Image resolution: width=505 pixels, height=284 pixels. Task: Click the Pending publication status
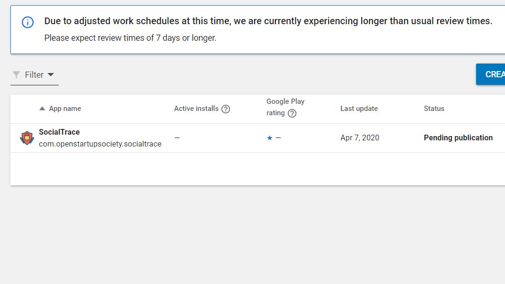point(458,138)
